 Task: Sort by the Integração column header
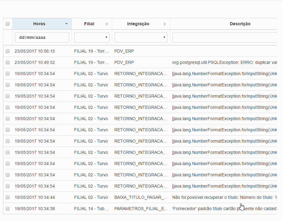tap(138, 24)
